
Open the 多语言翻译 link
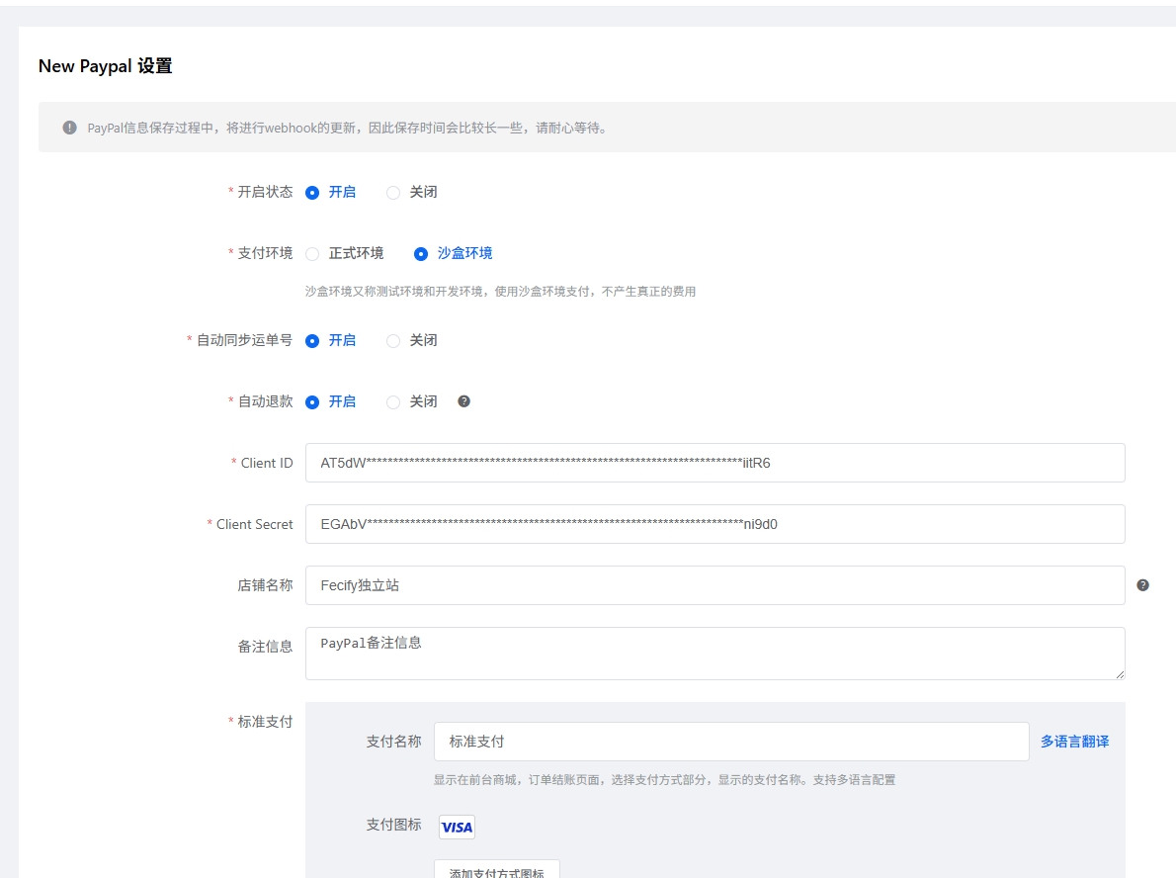click(1074, 742)
